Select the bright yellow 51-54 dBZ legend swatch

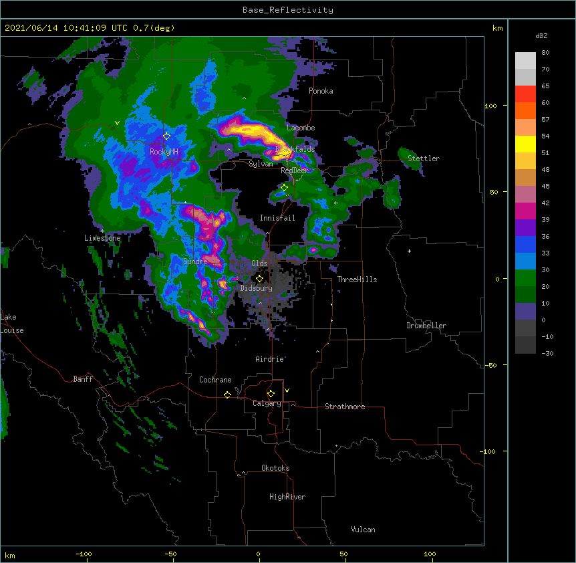tap(525, 144)
